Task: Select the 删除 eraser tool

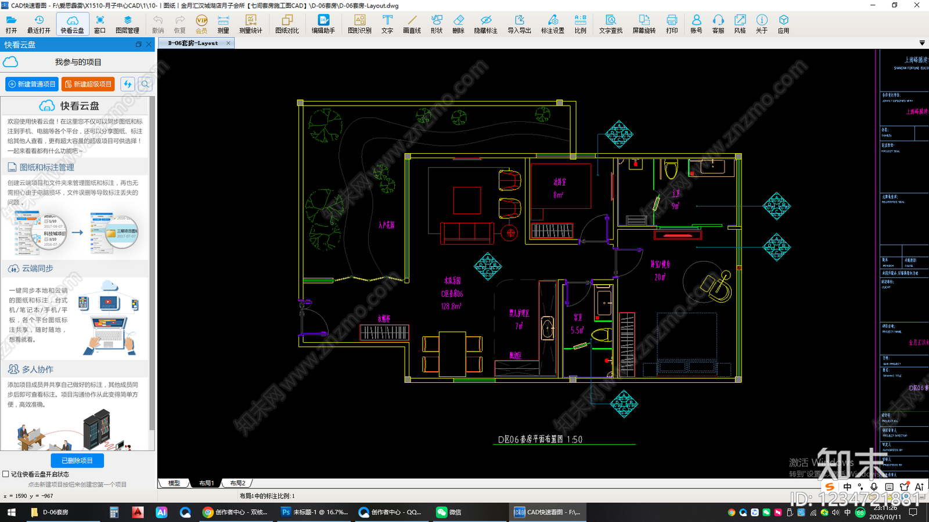Action: [458, 24]
